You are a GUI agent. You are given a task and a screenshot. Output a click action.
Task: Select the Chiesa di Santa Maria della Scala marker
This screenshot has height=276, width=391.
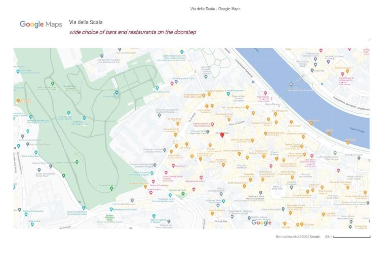pos(208,132)
